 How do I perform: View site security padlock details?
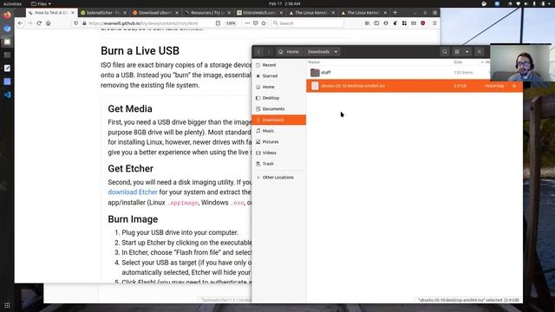click(84, 23)
